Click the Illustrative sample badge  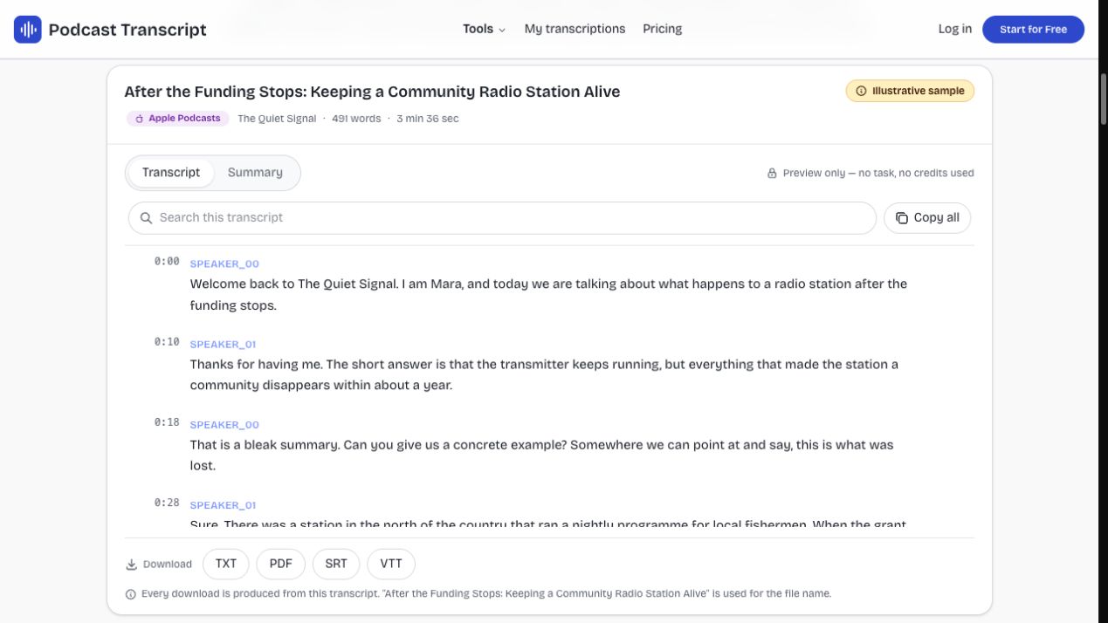910,91
